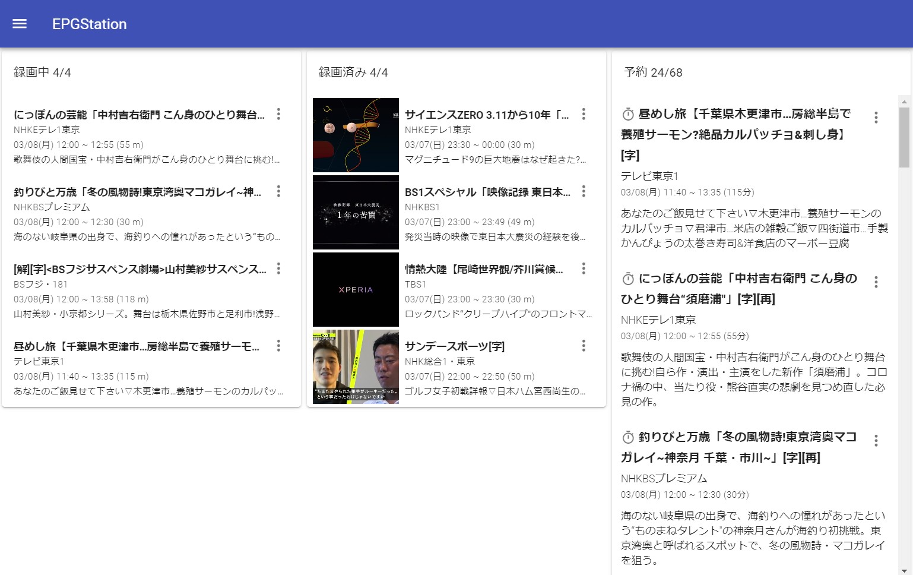Open options menu for にっぽんの芸能 reservation
Viewport: 913px width, 575px height.
[x=876, y=282]
